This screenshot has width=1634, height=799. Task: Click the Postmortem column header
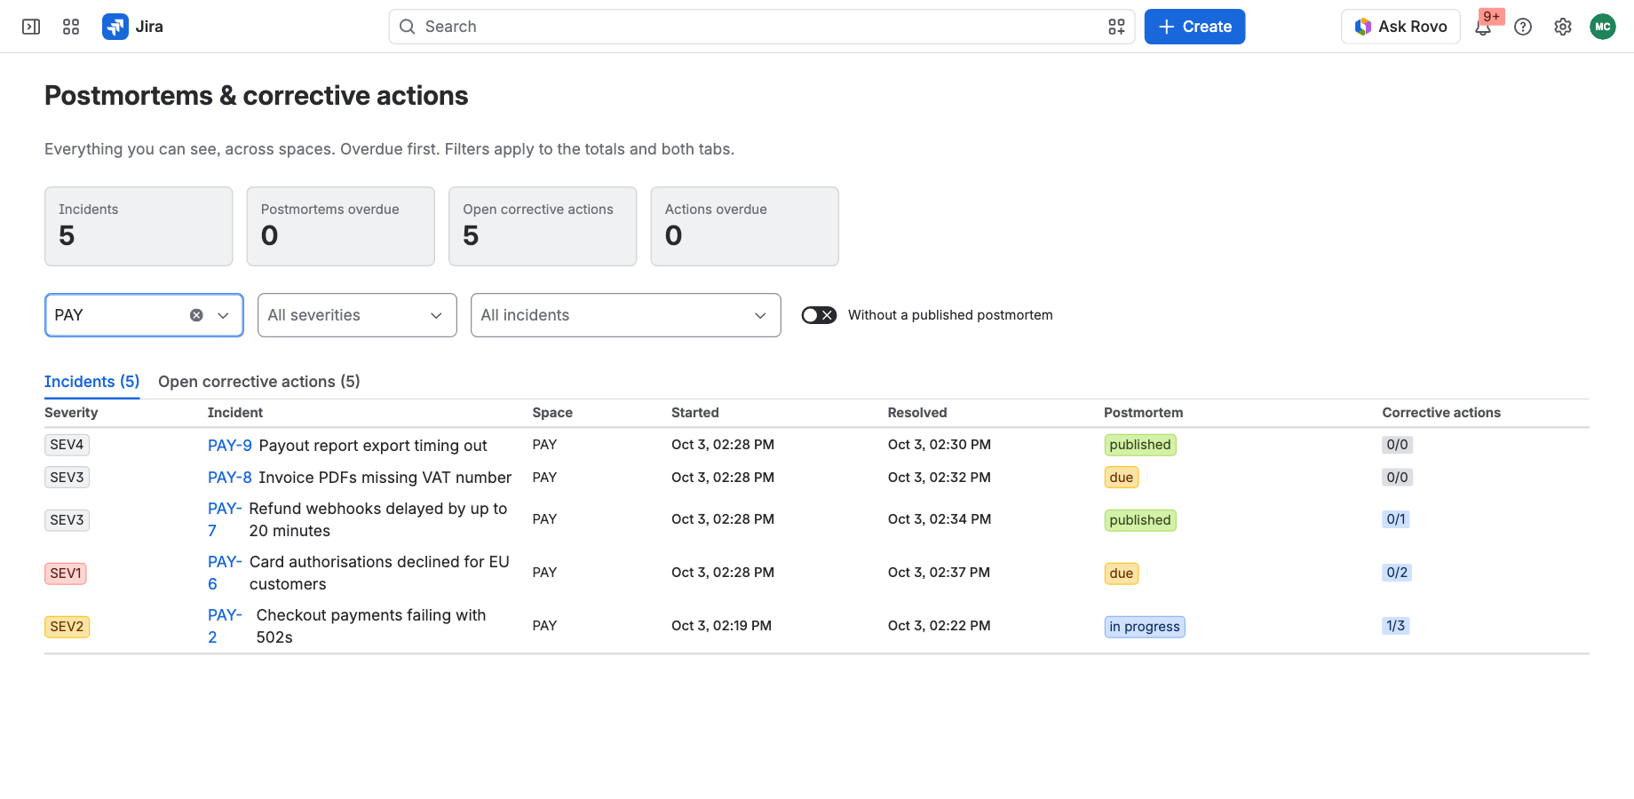pyautogui.click(x=1144, y=413)
